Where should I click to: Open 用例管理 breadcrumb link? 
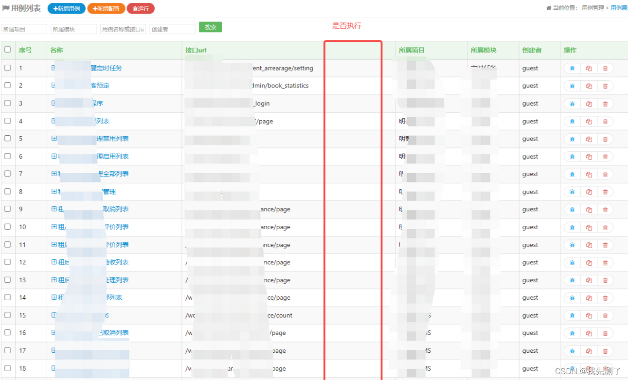click(592, 8)
